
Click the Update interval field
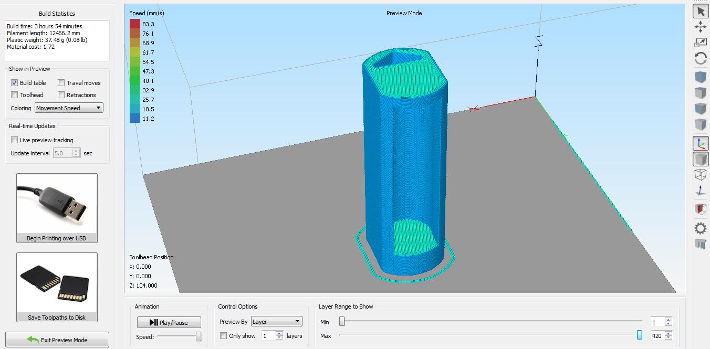pyautogui.click(x=62, y=153)
